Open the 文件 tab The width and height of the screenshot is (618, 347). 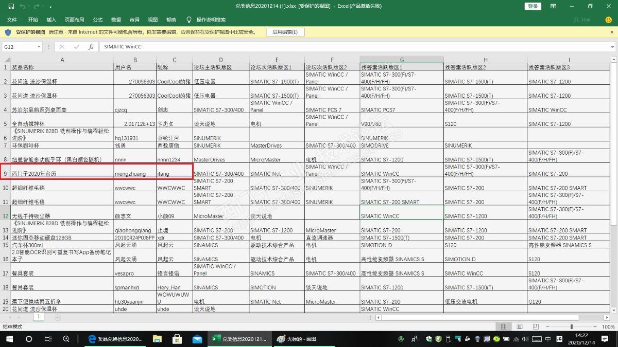pyautogui.click(x=12, y=20)
